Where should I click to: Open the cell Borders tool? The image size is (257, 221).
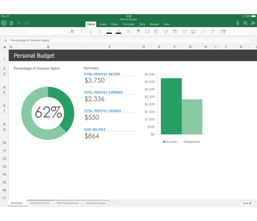(x=100, y=31)
